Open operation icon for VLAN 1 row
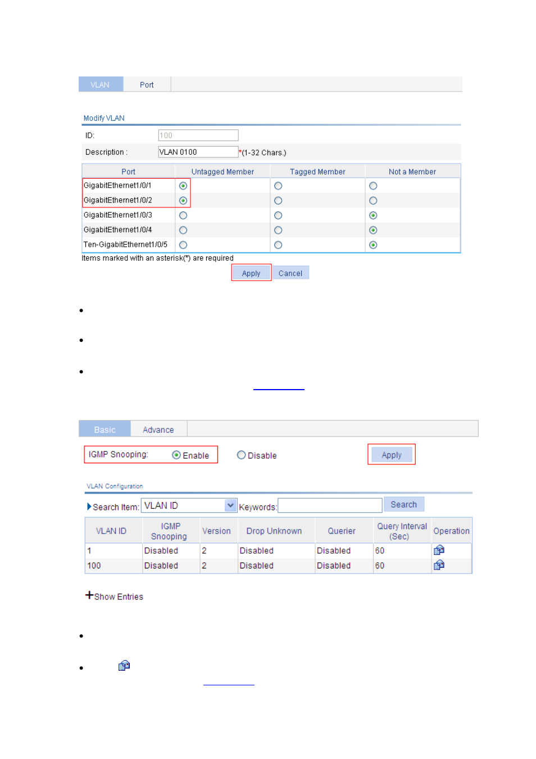 click(439, 550)
